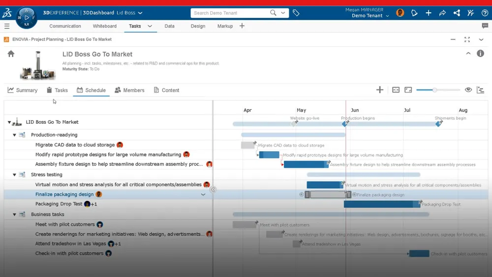
Task: Open the information panel icon
Action: [480, 53]
